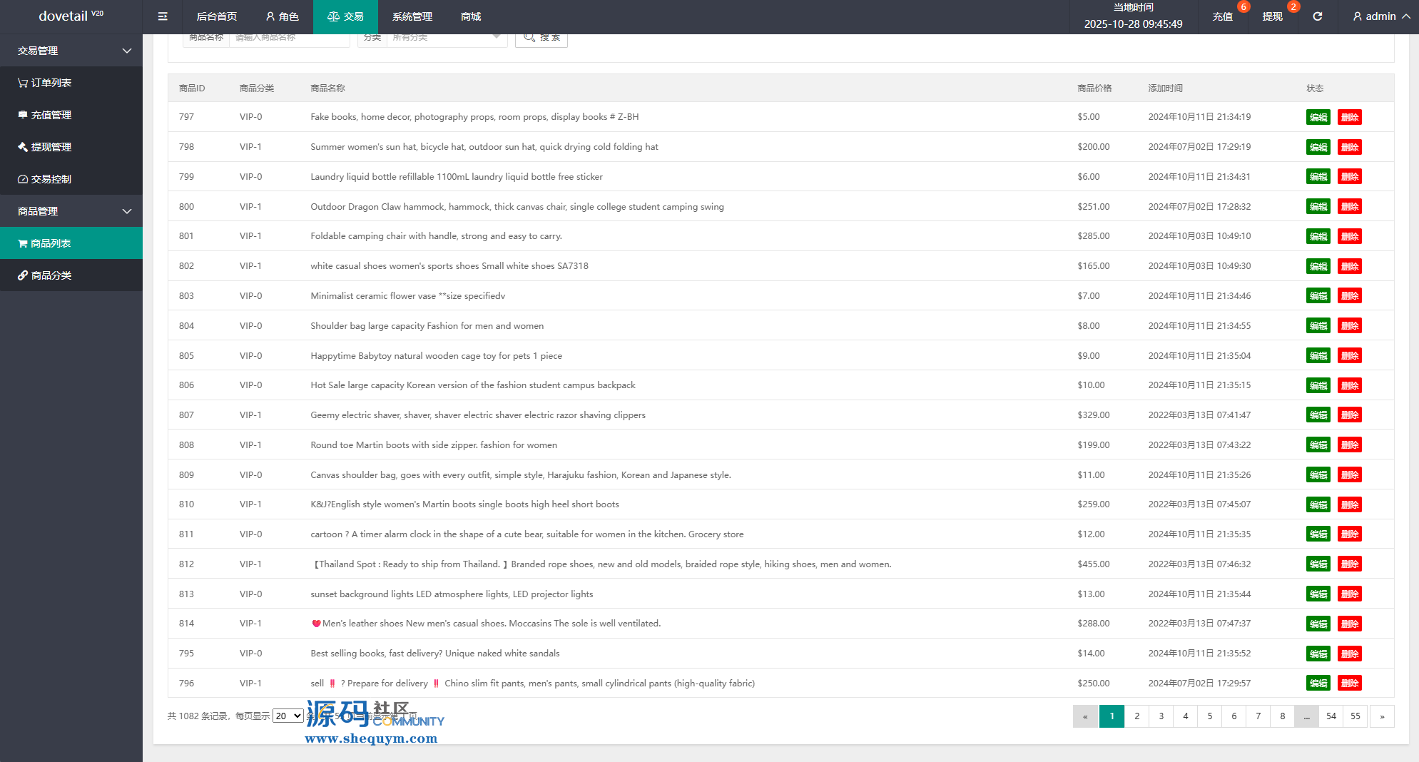
Task: Switch to the 商城 top tab
Action: click(x=471, y=16)
